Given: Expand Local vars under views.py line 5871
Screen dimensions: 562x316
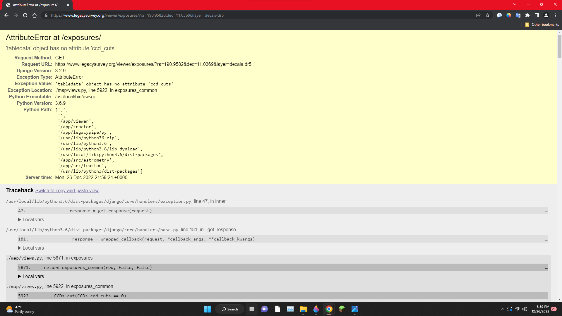Looking at the screenshot, I should (x=31, y=276).
